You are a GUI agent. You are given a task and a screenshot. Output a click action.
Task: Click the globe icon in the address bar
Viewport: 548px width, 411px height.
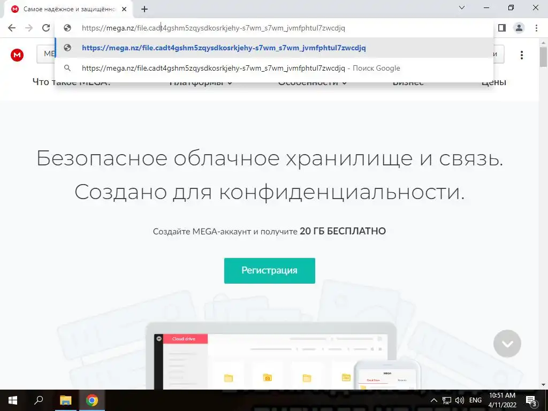(x=67, y=28)
